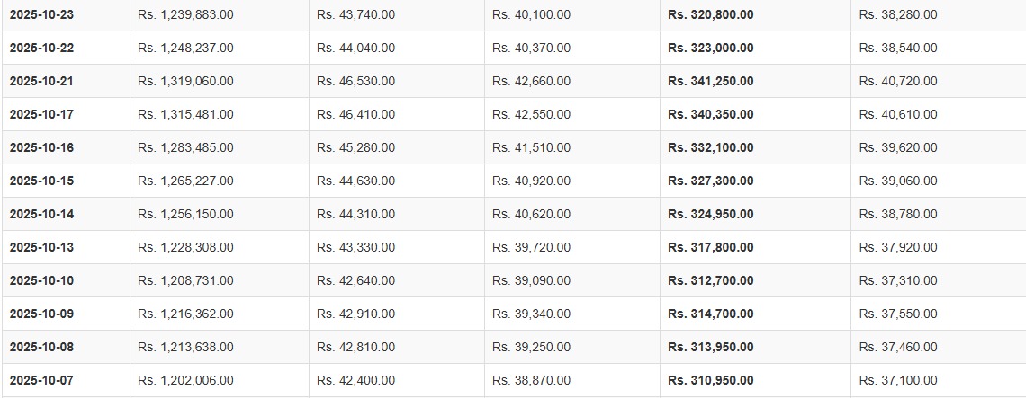
Task: Click the Rs. 40,620.00 value
Action: (531, 214)
